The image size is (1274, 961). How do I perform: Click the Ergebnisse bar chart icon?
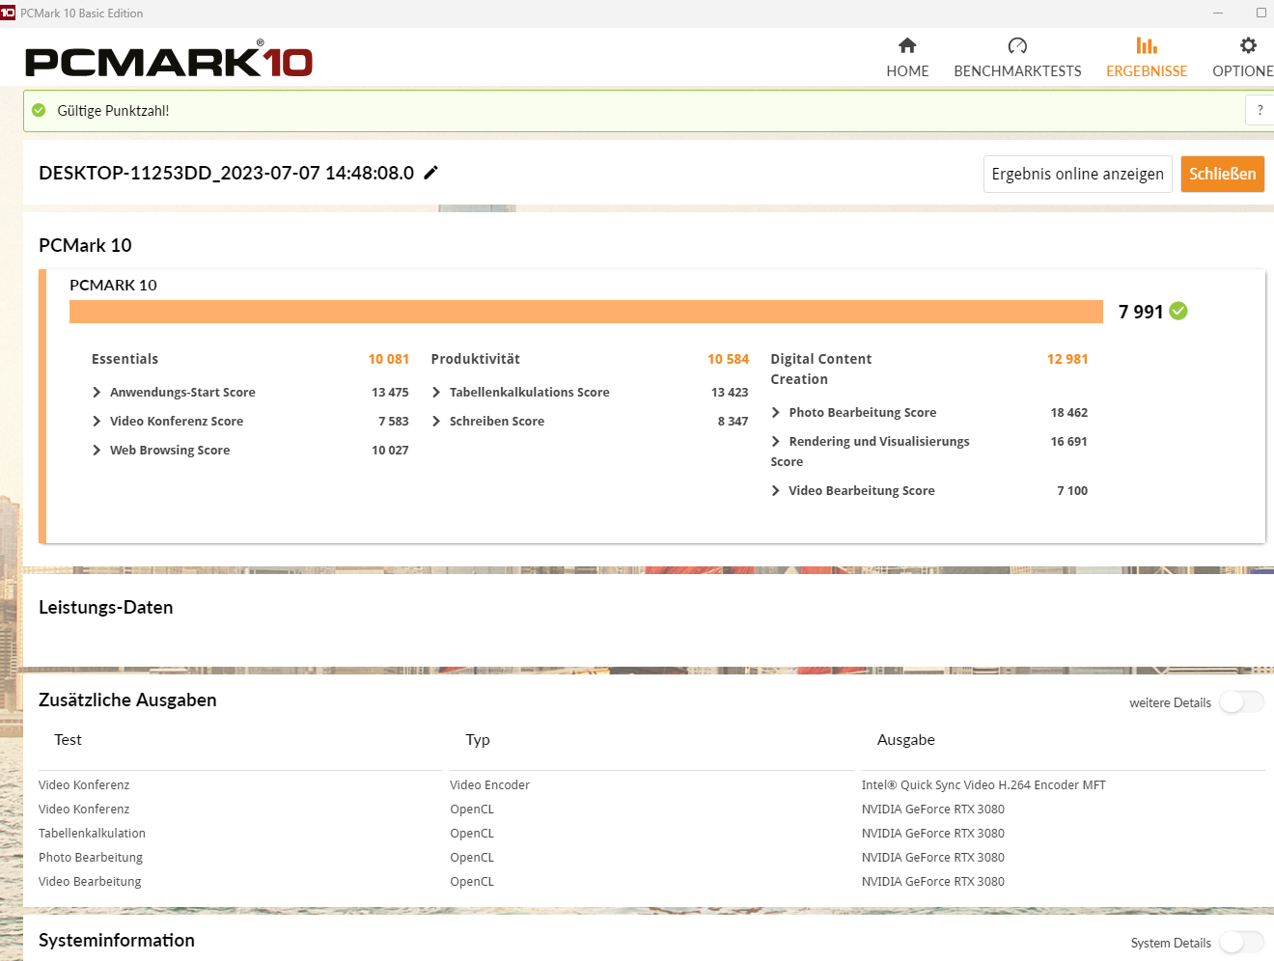click(1147, 45)
